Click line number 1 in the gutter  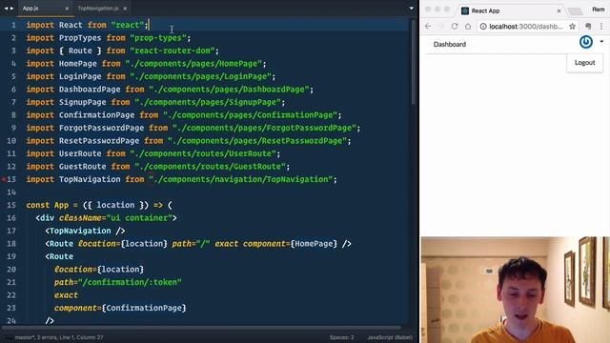point(13,25)
